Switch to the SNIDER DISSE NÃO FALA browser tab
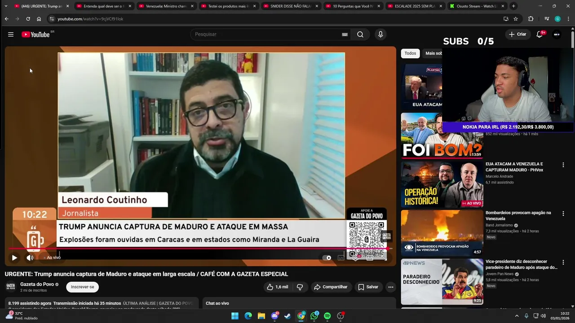Screen dimensions: 575x323 click(290, 6)
